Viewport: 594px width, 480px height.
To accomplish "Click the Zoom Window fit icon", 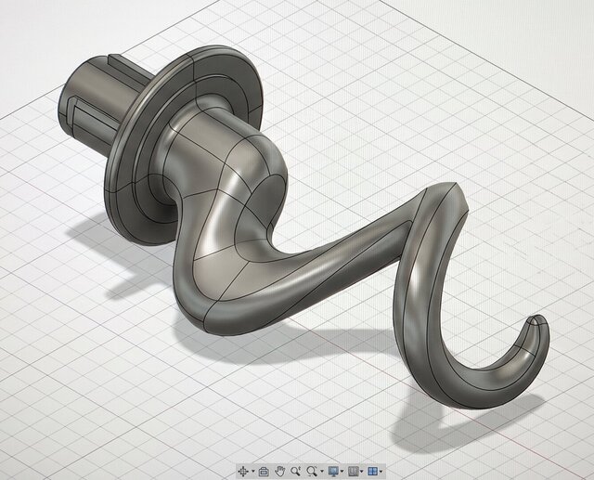I will [312, 472].
